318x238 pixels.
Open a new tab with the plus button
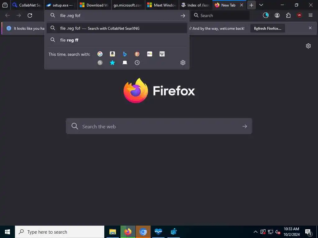252,5
